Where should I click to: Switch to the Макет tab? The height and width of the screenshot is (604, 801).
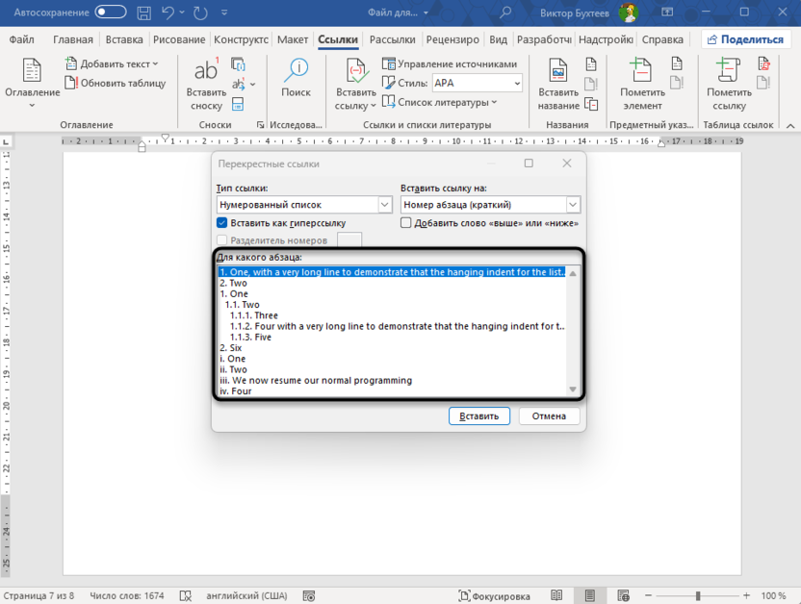click(x=293, y=39)
